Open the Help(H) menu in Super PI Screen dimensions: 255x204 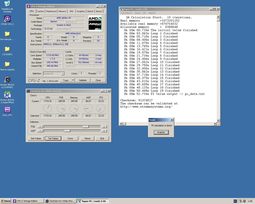tap(152, 13)
